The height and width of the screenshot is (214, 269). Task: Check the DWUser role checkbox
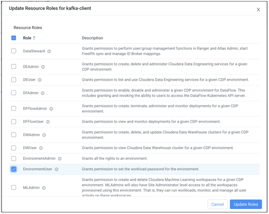(x=14, y=148)
